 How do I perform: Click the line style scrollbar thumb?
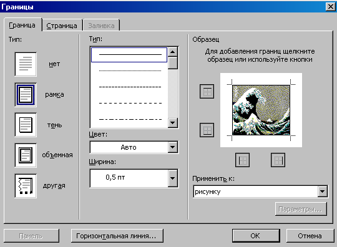pos(173,63)
